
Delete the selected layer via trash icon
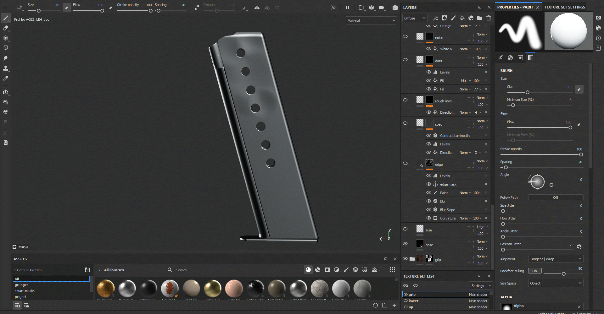(489, 18)
